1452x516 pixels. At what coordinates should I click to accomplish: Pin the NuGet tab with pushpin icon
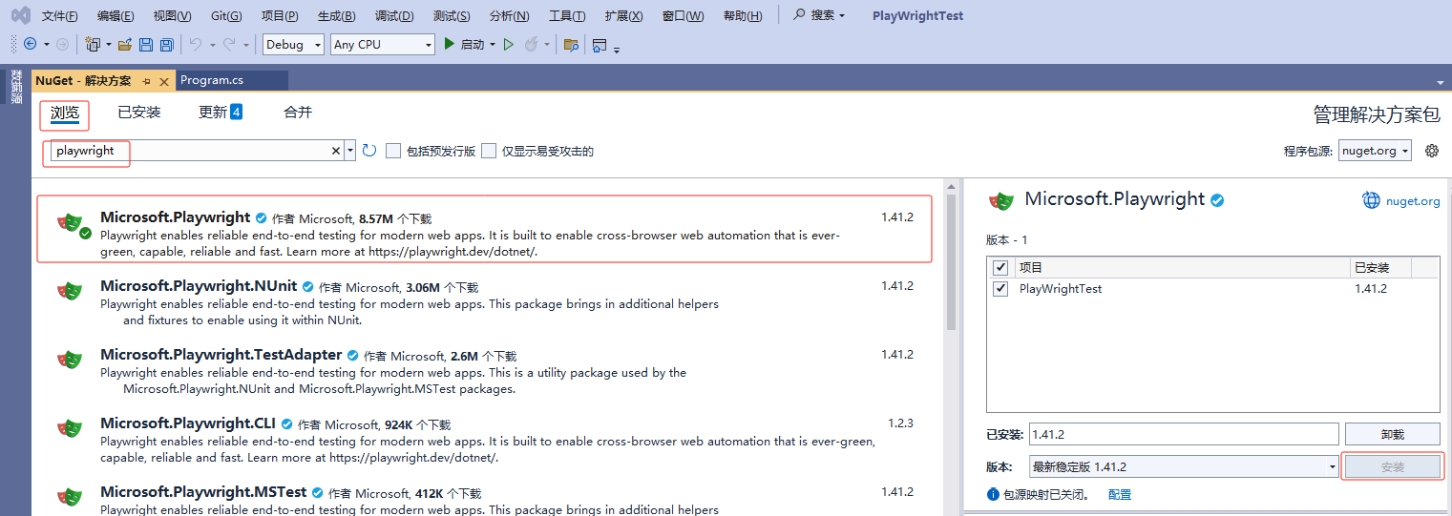147,81
